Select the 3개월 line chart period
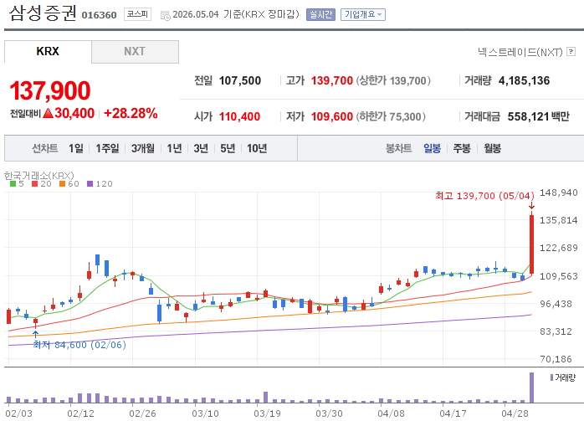The width and height of the screenshot is (584, 421). coord(142,148)
